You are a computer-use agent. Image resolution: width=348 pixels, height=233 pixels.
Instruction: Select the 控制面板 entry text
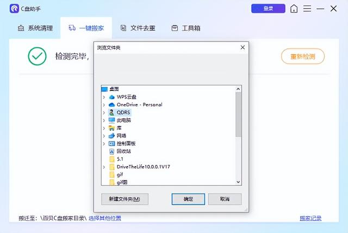point(126,144)
